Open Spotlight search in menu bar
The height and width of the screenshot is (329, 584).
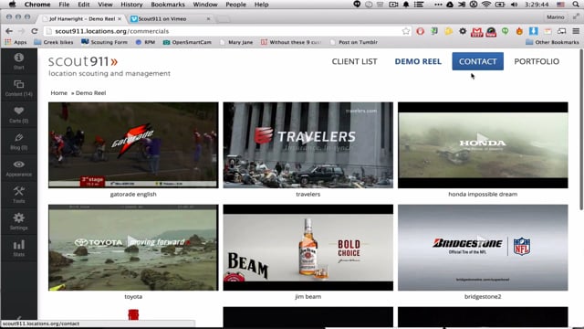(576, 5)
